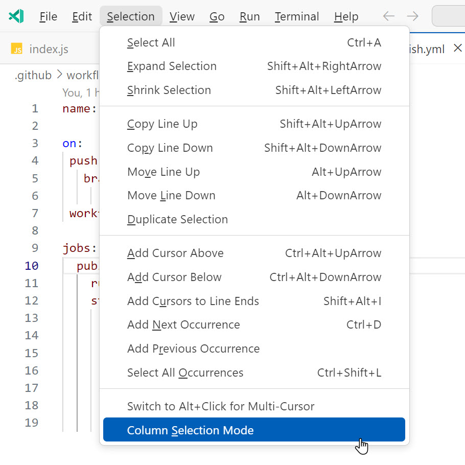Screen dimensions: 465x465
Task: Switch to the index.js tab
Action: pos(49,49)
